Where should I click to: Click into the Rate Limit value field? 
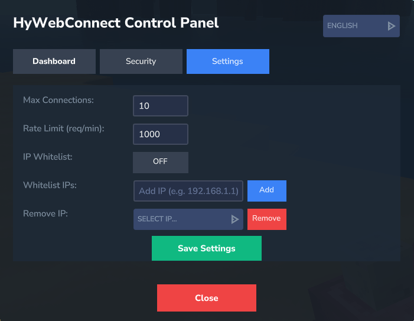point(161,134)
